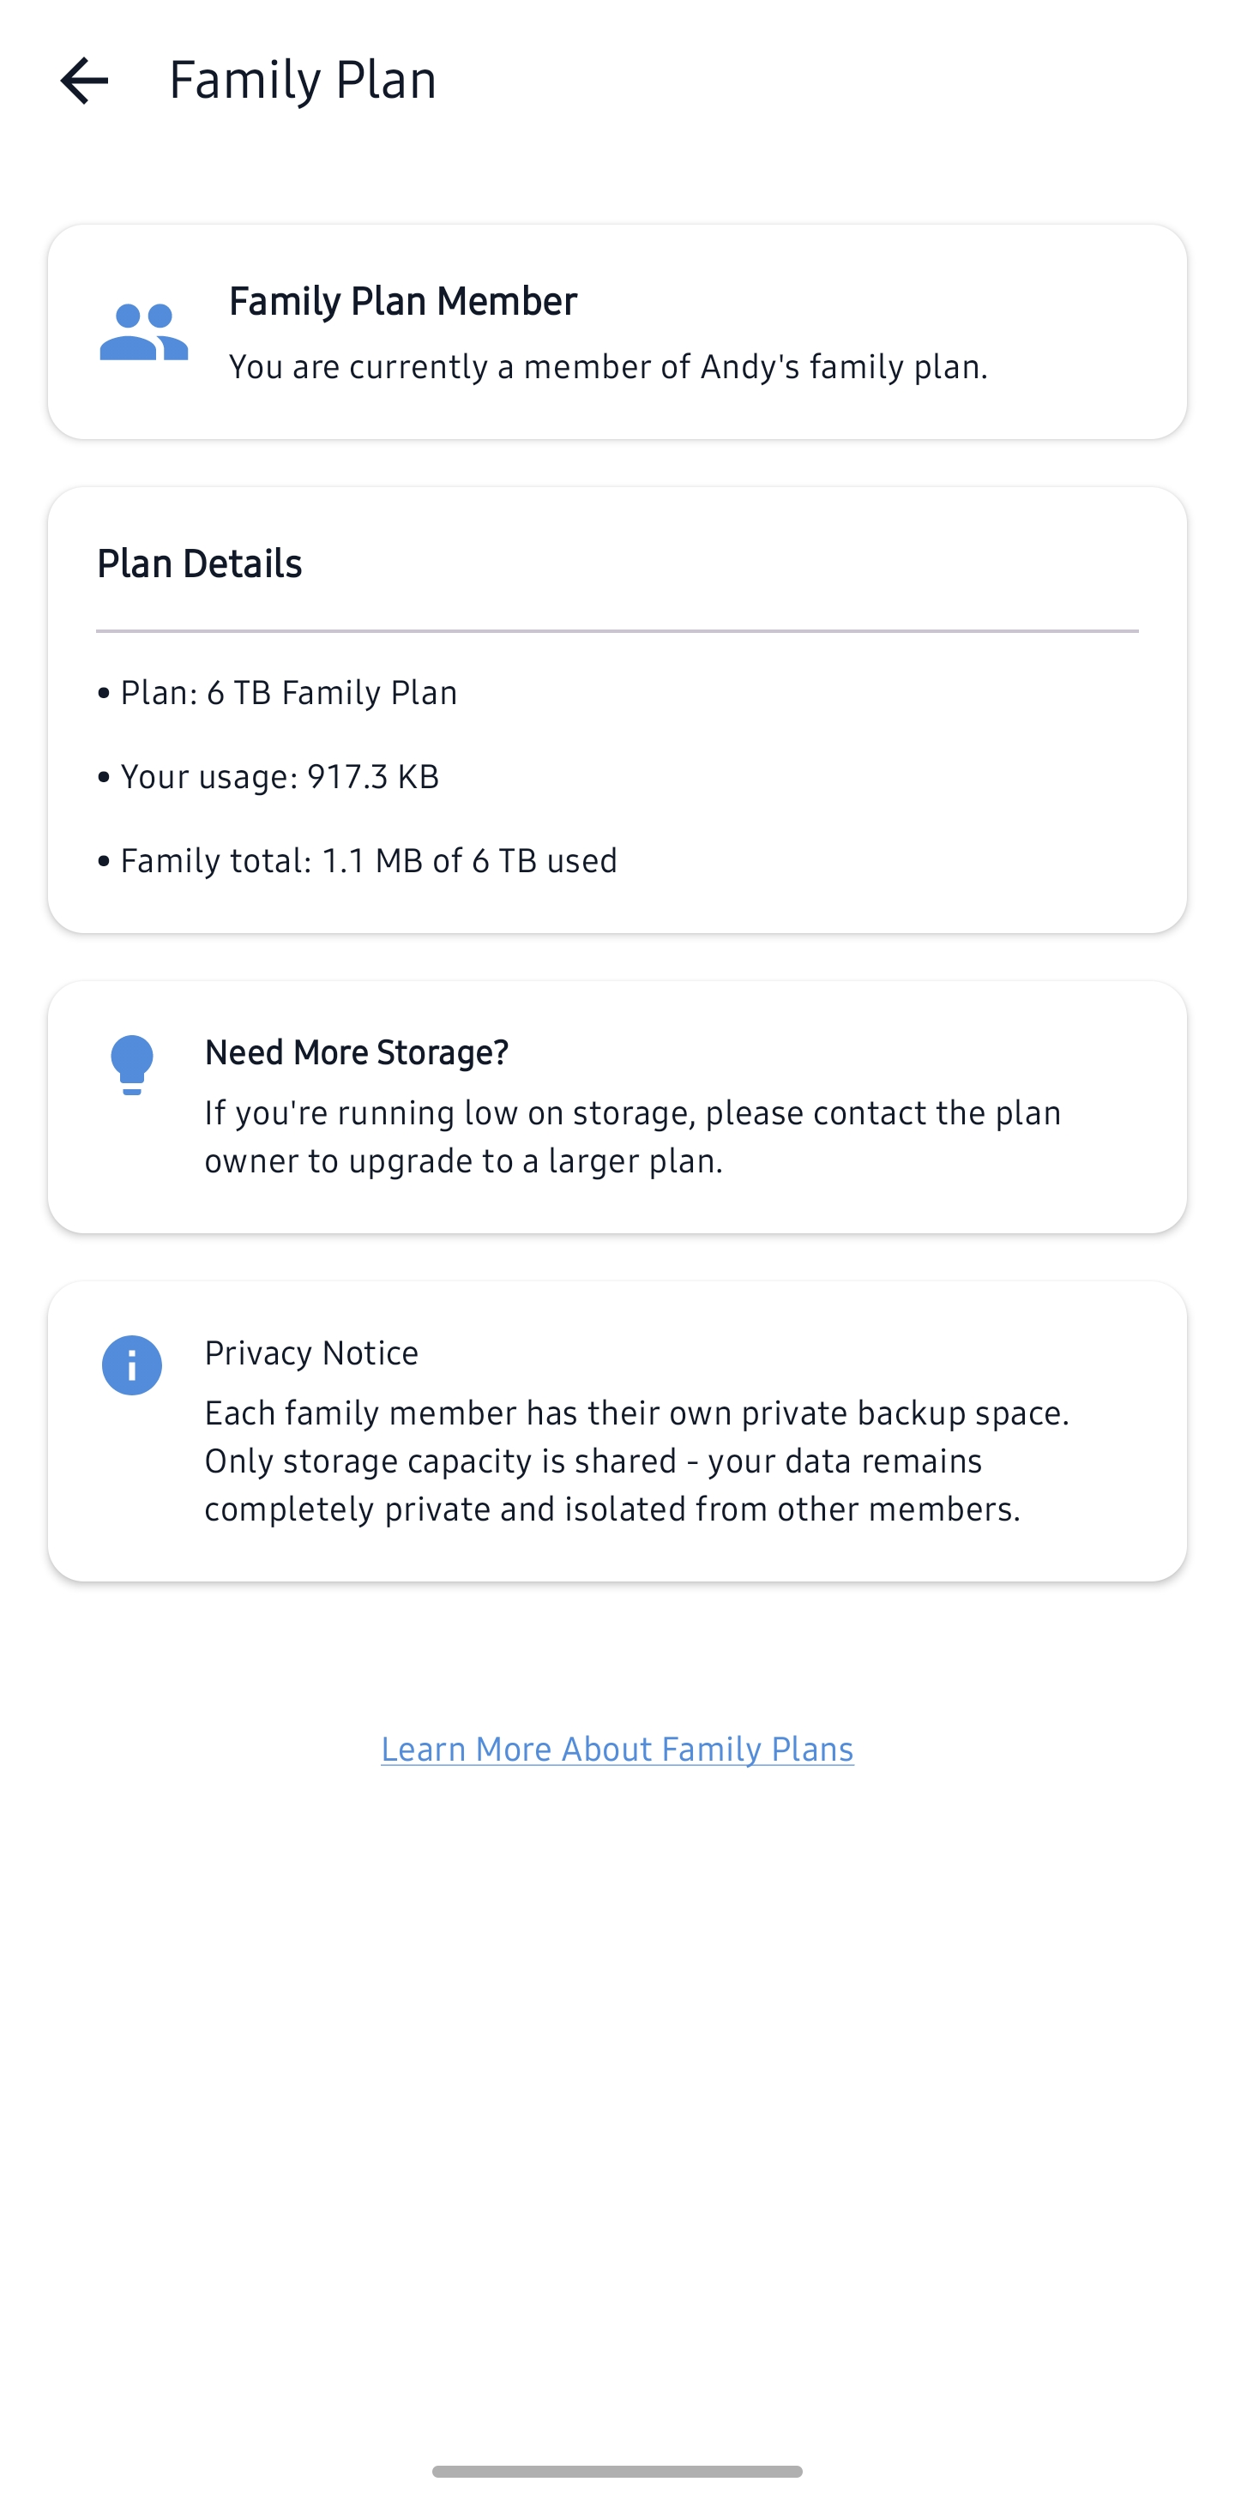Tap the bottom home indicator bar
The width and height of the screenshot is (1235, 2494).
click(x=617, y=2471)
